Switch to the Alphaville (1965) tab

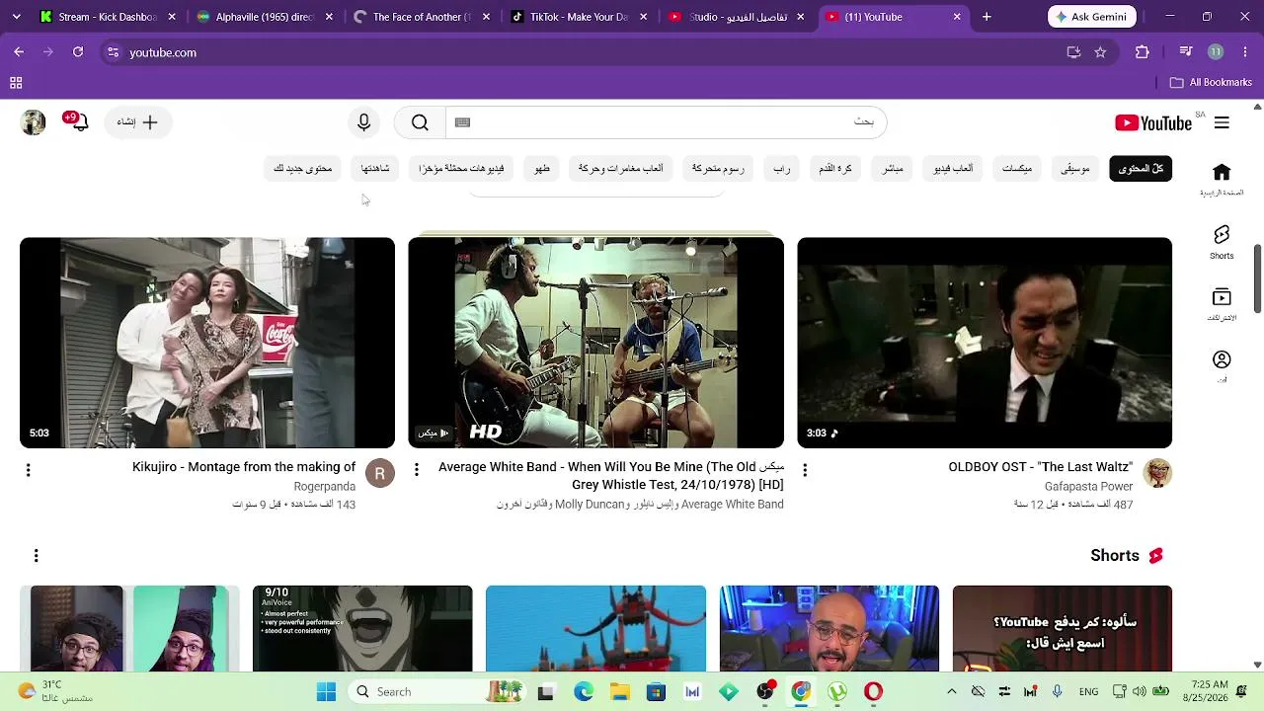265,17
